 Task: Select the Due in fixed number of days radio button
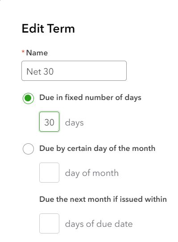point(28,98)
